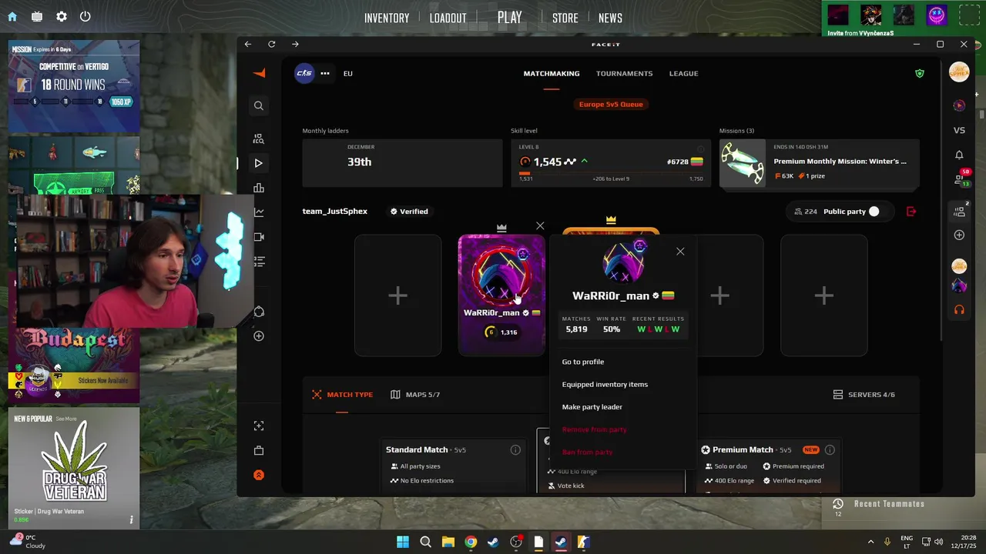986x554 pixels.
Task: Open Windows Start button
Action: (x=403, y=542)
